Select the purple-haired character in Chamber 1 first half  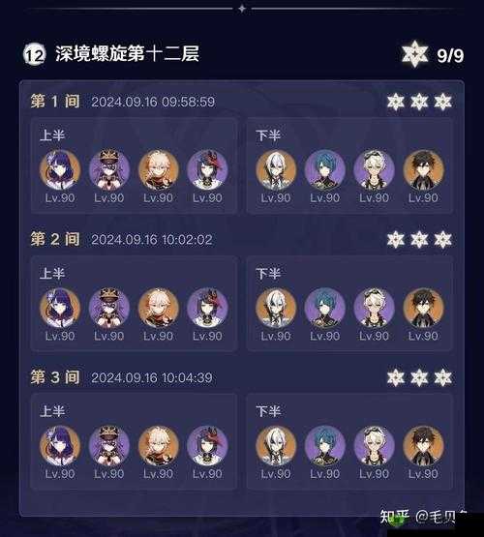(60, 170)
